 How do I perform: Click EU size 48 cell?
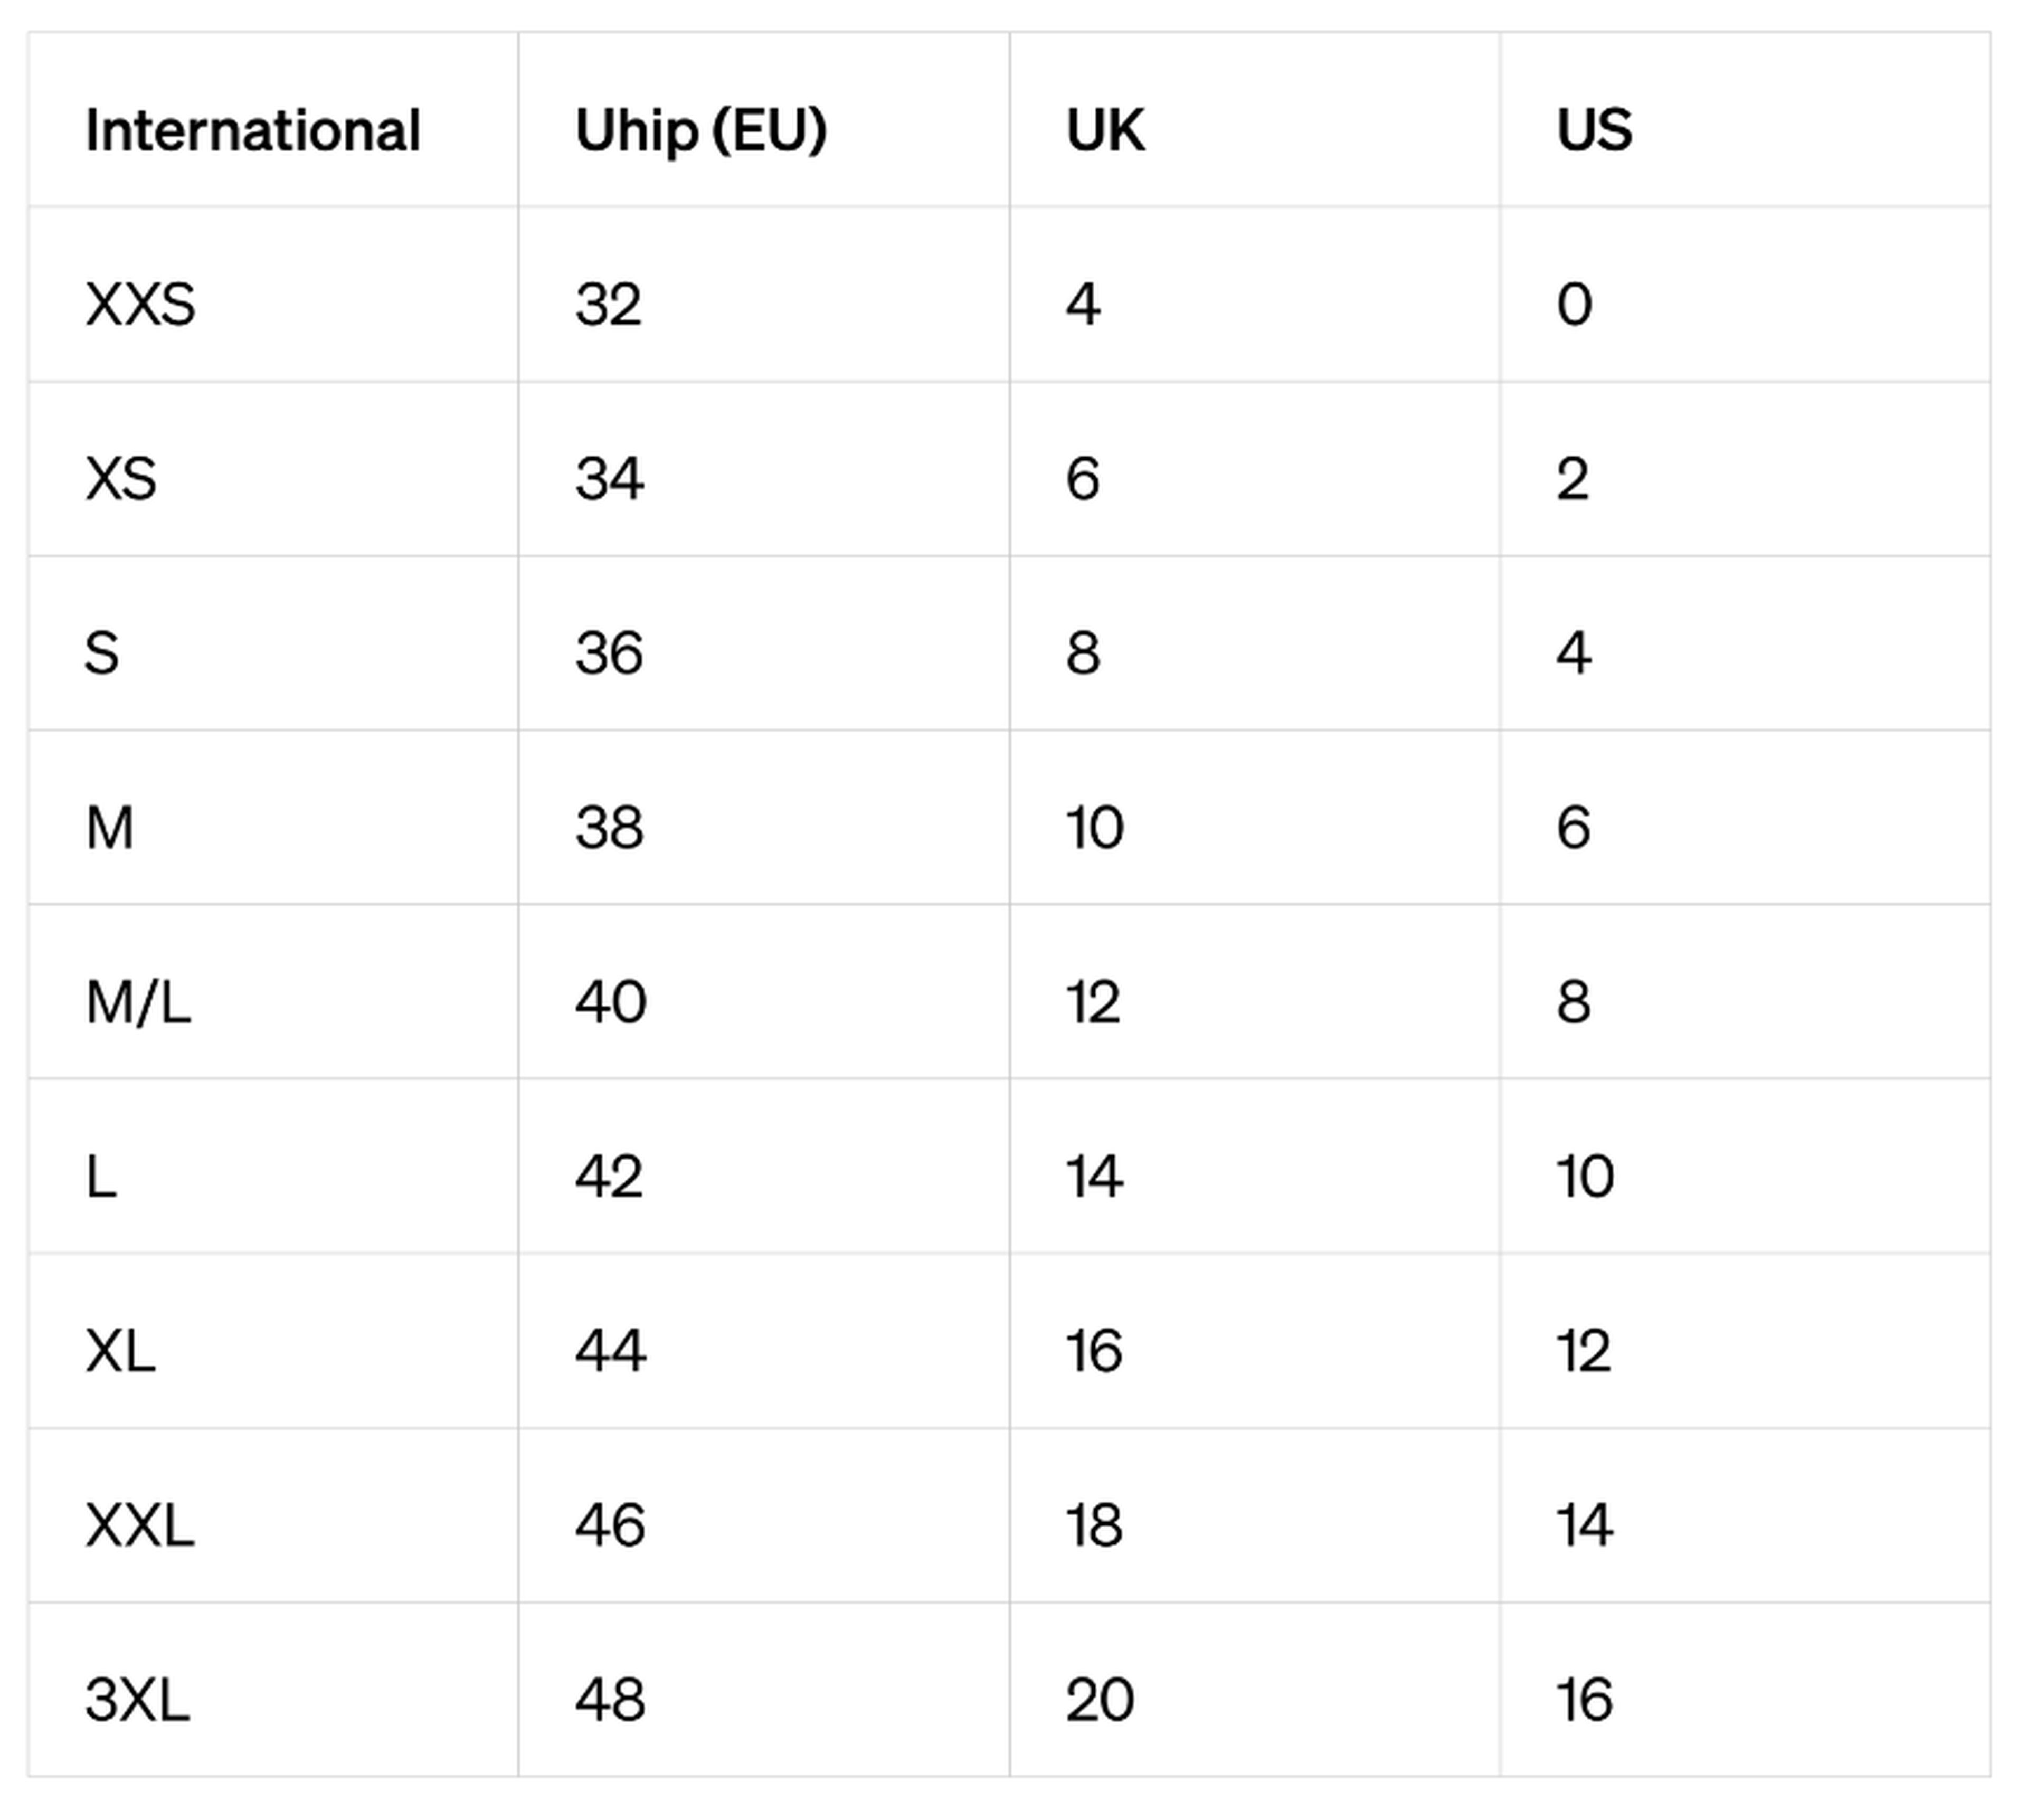tap(610, 1700)
